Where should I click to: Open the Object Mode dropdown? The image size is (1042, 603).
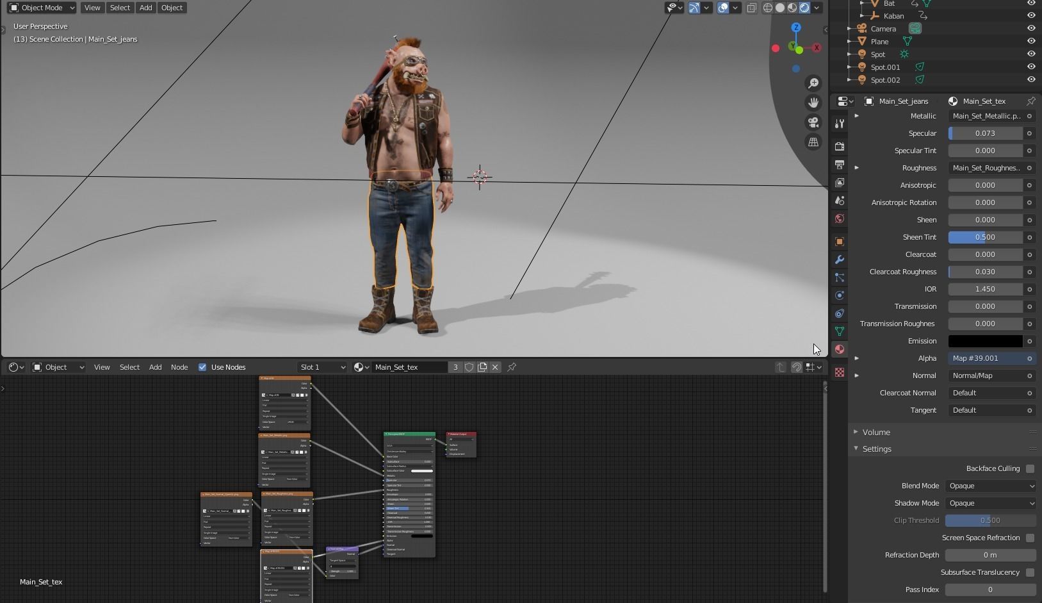click(x=42, y=8)
